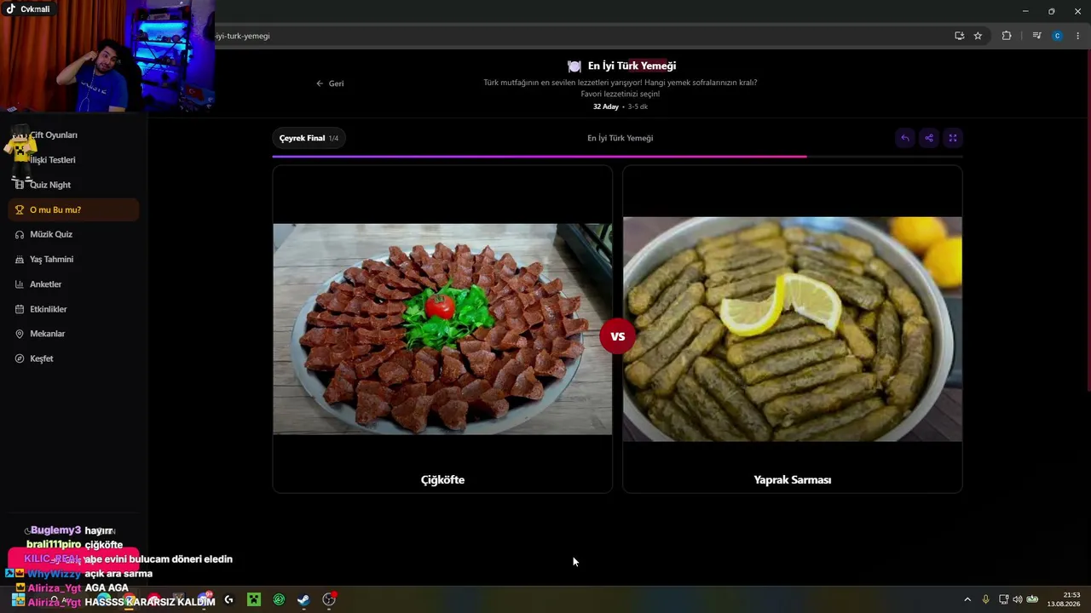Undo the last pick with the back-arrow button
This screenshot has width=1091, height=613.
pos(905,138)
